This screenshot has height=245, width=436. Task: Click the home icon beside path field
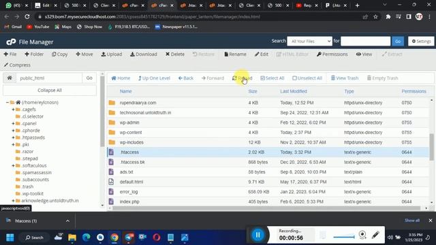pyautogui.click(x=10, y=78)
